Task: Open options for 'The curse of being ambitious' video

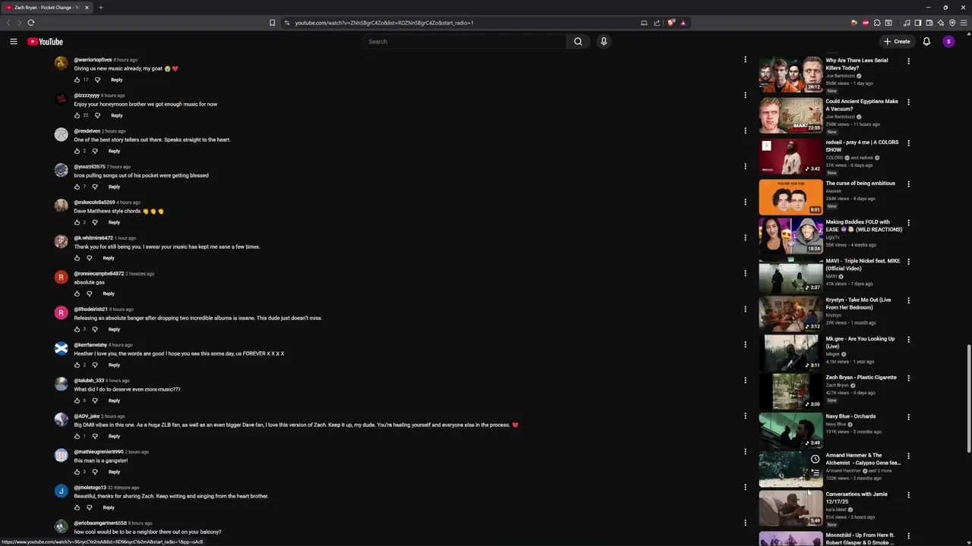Action: (908, 184)
